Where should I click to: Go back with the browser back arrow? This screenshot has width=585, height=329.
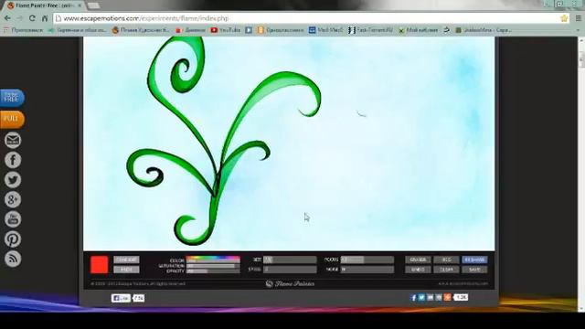(7, 18)
